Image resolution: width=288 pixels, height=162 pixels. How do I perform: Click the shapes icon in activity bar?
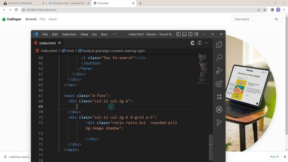click(219, 97)
